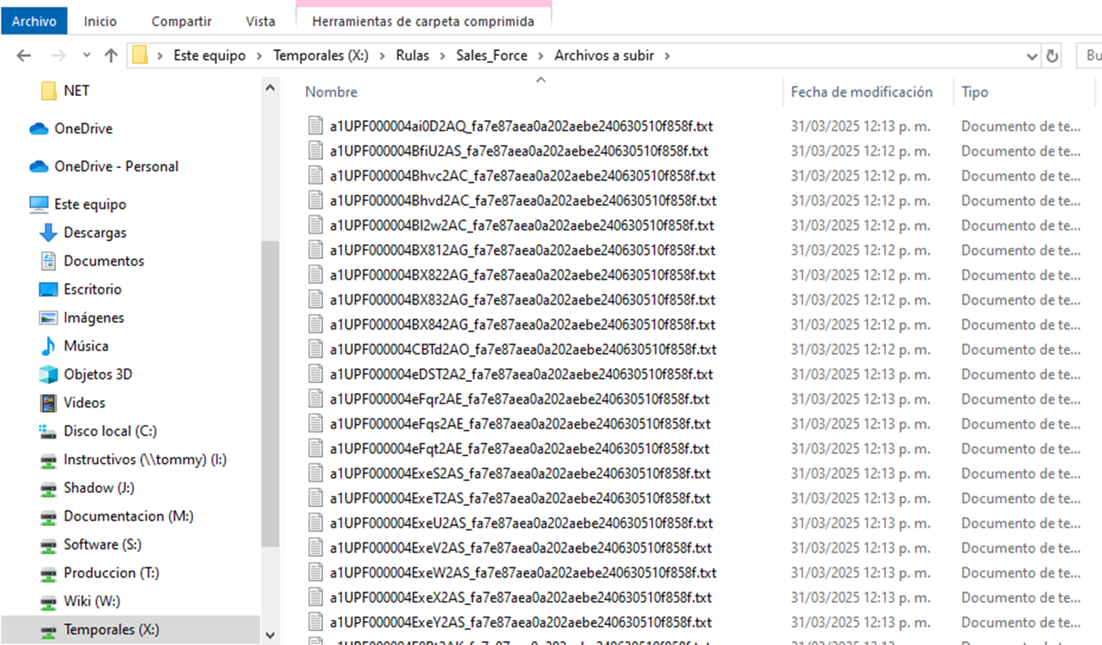1102x645 pixels.
Task: Go up one folder level arrow
Action: point(111,56)
